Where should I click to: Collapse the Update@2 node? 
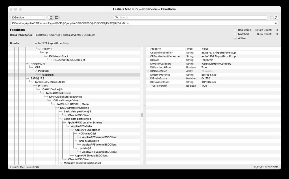click(x=76, y=148)
